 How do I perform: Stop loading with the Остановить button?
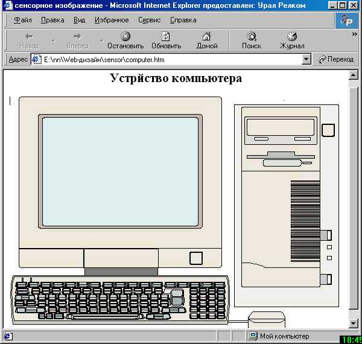[125, 40]
